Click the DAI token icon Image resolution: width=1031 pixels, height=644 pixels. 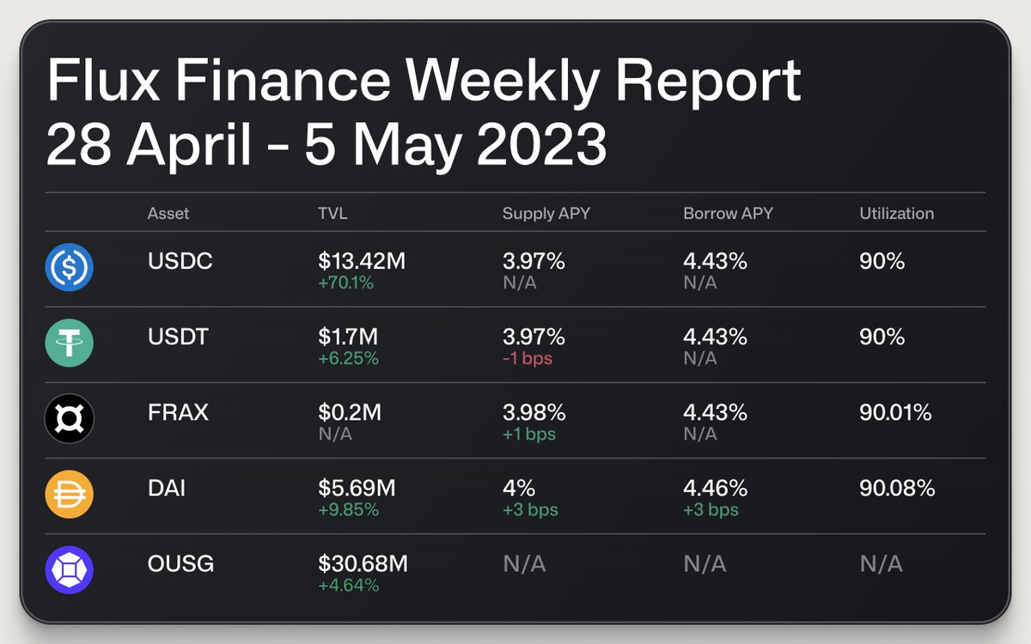tap(69, 493)
